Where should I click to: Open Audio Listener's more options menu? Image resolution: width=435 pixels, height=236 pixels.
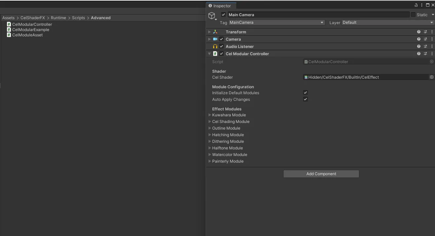point(432,47)
